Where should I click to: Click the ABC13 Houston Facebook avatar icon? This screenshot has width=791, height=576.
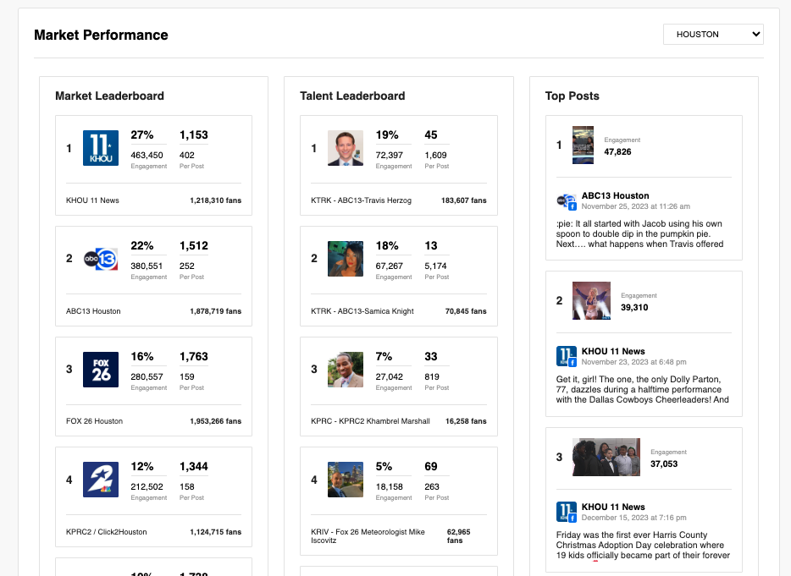(567, 201)
